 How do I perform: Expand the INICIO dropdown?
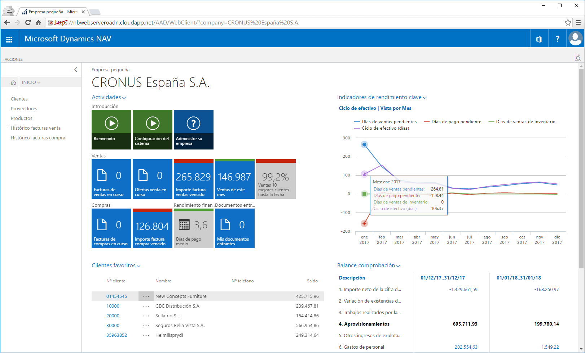tap(31, 82)
